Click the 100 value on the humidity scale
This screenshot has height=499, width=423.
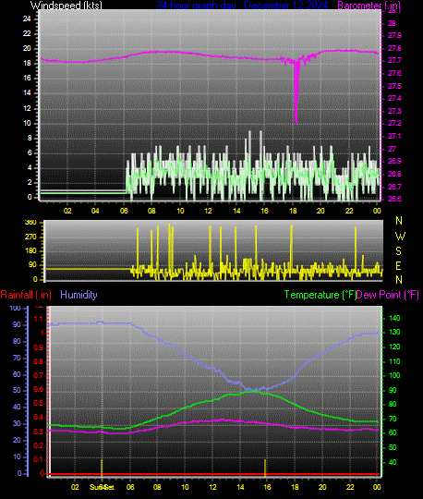coord(15,308)
